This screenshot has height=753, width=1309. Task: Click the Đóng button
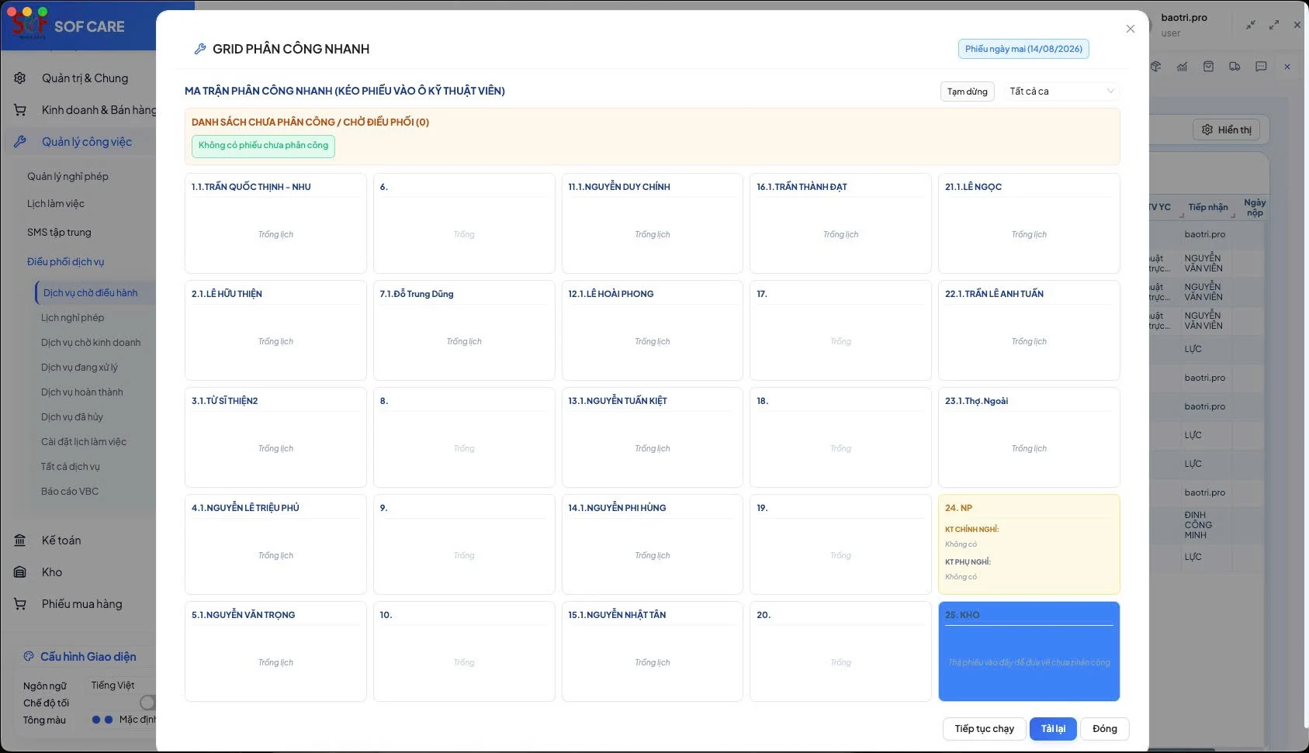[x=1104, y=729]
